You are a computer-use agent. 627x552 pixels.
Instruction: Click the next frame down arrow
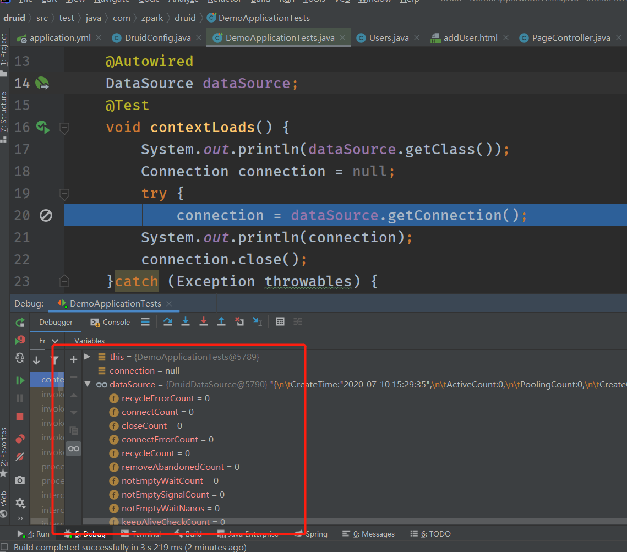[x=36, y=360]
